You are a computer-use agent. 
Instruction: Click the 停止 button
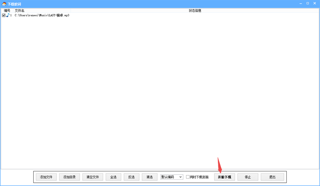click(x=248, y=177)
